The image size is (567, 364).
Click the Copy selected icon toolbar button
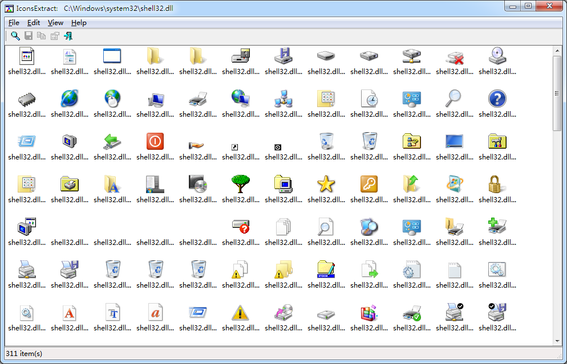(x=42, y=36)
